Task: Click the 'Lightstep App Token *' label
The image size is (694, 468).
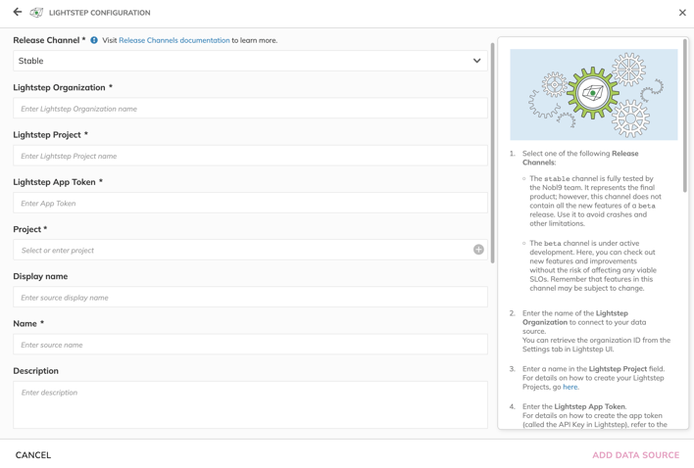Action: click(58, 182)
